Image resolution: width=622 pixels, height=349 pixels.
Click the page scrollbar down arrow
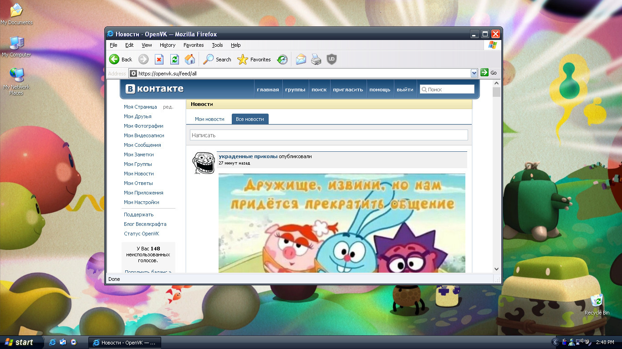pos(496,269)
